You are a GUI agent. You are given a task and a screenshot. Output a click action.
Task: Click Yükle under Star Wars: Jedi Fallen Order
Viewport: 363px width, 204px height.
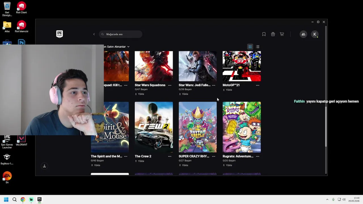click(x=183, y=94)
